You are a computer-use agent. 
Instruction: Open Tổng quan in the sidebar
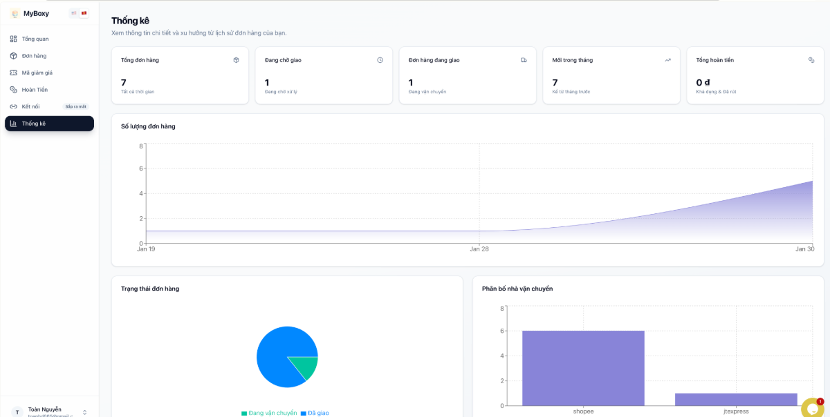[x=35, y=39]
